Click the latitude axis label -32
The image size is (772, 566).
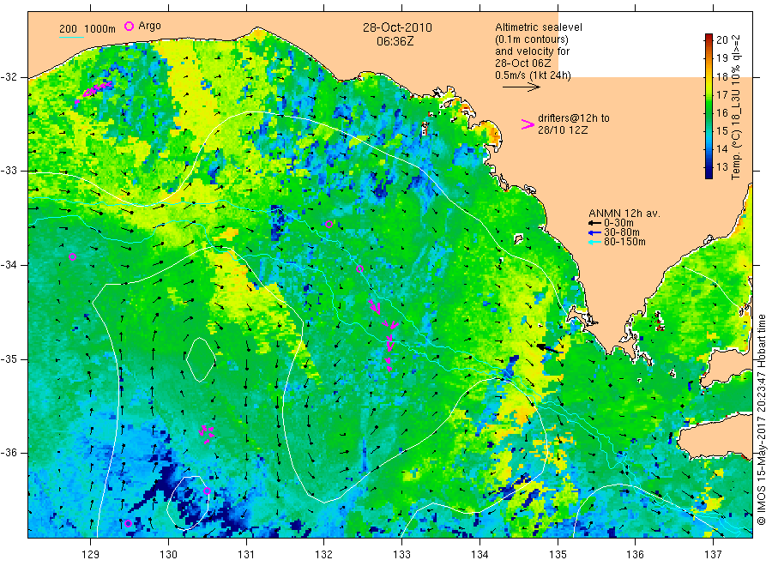[x=9, y=77]
